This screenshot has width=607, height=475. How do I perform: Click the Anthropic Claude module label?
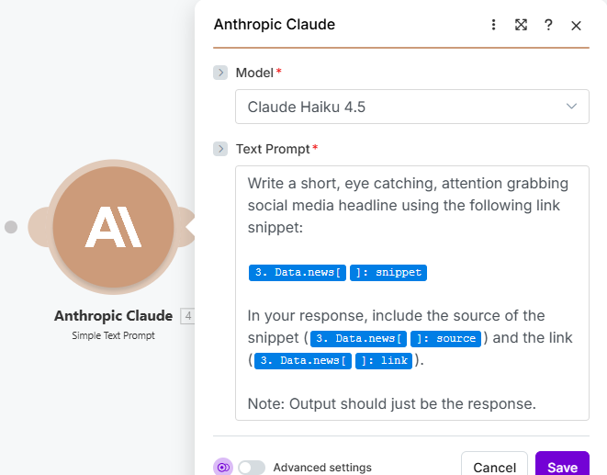[114, 316]
